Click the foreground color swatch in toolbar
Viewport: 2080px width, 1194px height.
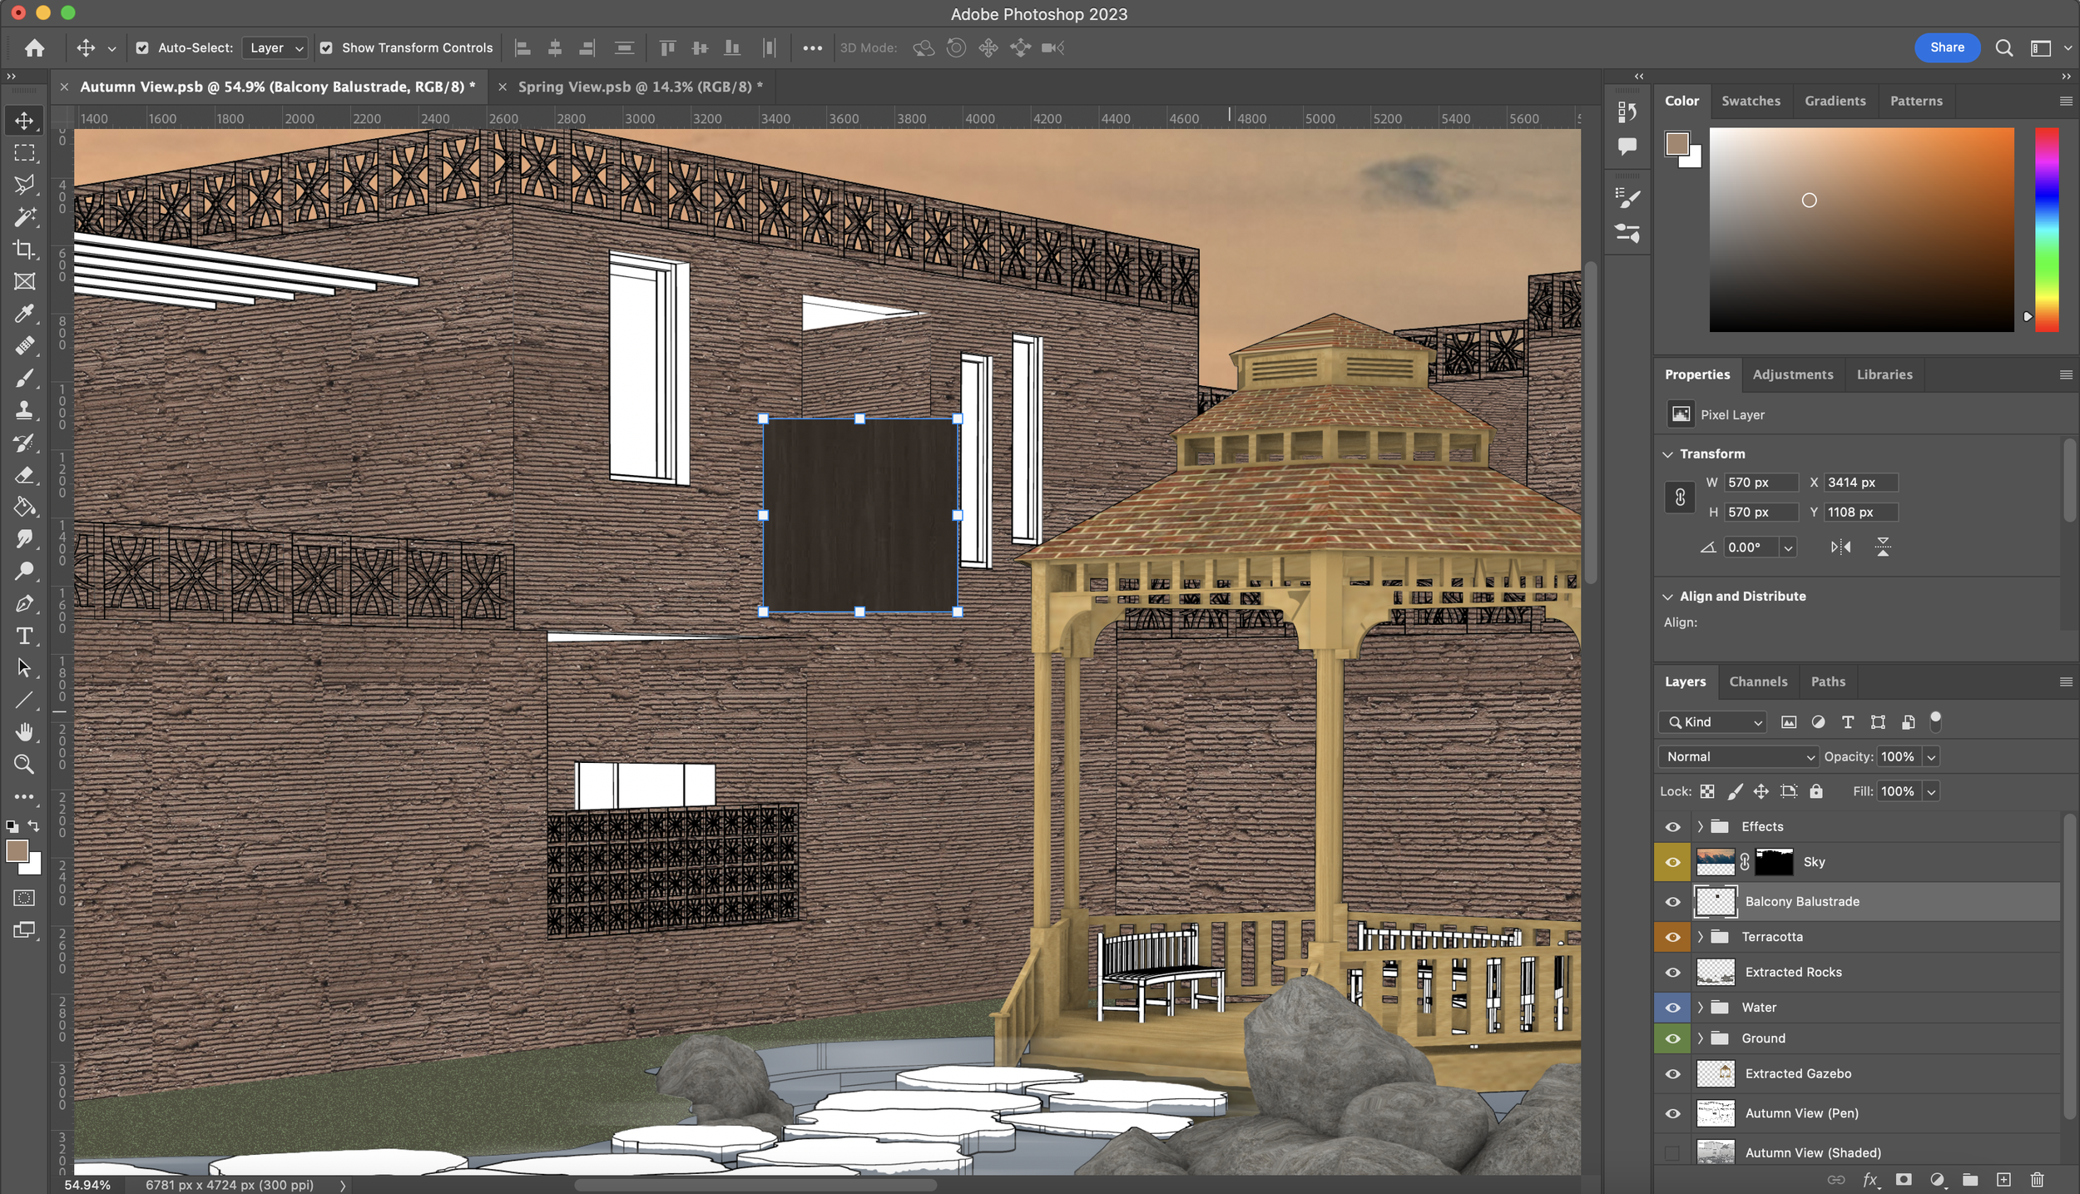click(x=17, y=850)
